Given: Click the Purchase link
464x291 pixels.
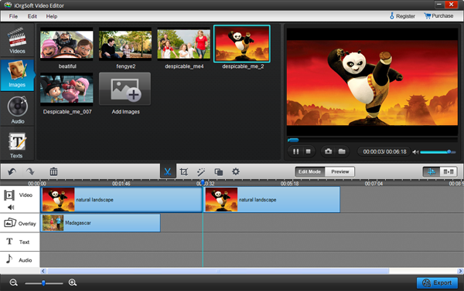Looking at the screenshot, I should point(438,16).
